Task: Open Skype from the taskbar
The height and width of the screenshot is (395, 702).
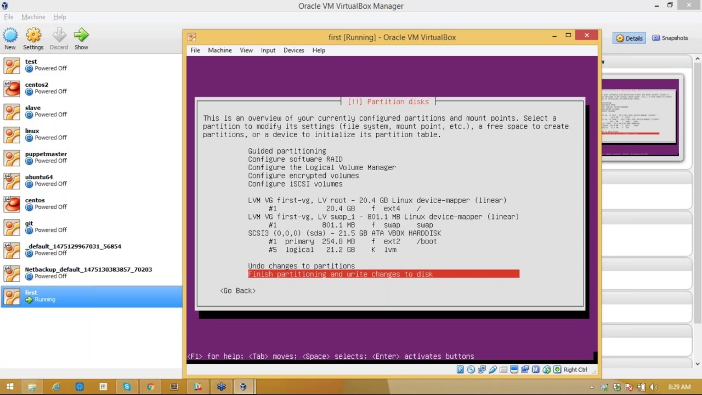Action: pos(127,387)
